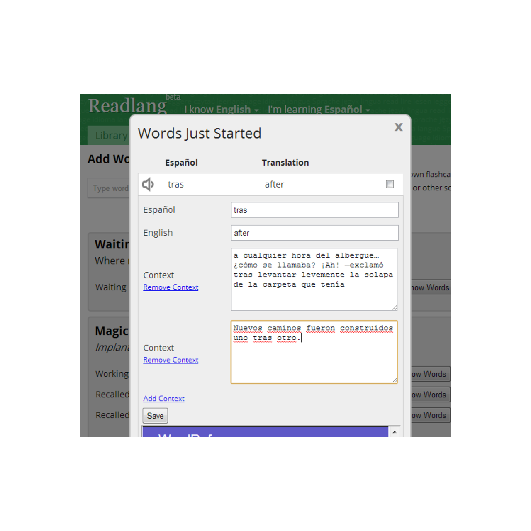
Task: Click inside the "Type word" search box
Action: [x=110, y=188]
